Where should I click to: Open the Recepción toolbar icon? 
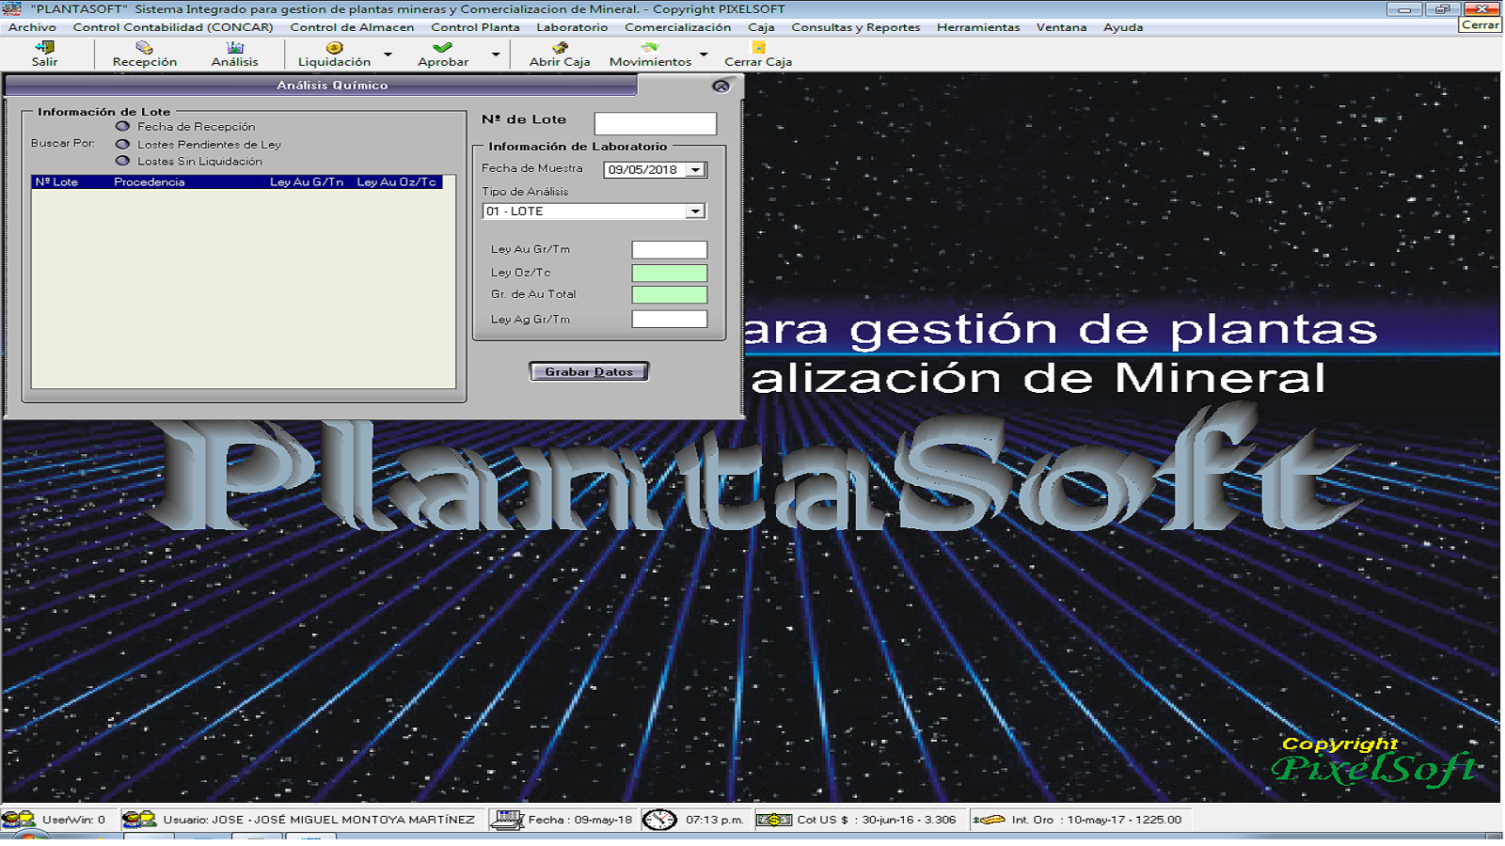[x=144, y=48]
